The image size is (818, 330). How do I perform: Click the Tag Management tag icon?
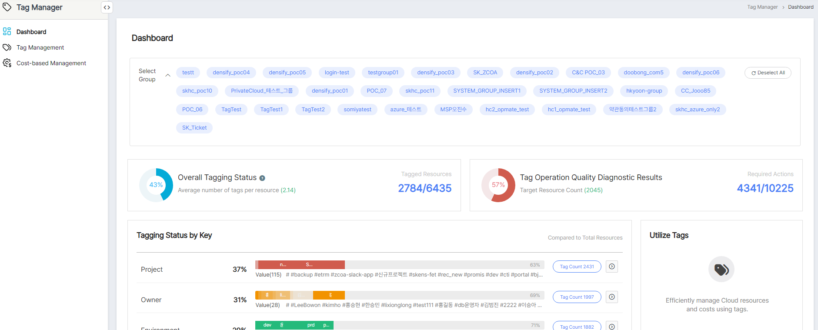point(7,47)
